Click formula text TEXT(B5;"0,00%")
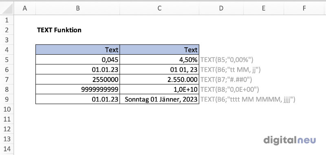The width and height of the screenshot is (326, 155). [x=227, y=60]
